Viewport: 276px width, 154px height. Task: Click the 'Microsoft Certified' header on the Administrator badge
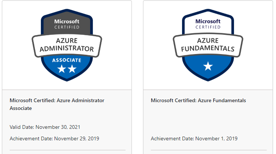point(67,24)
